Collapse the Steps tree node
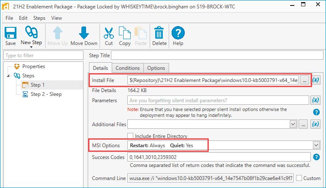The width and height of the screenshot is (326, 188). 8,76
